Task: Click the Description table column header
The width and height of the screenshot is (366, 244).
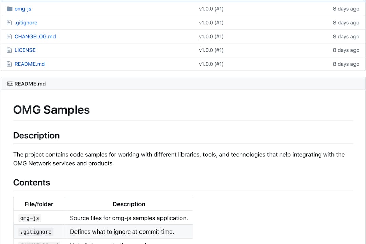Action: coord(129,204)
